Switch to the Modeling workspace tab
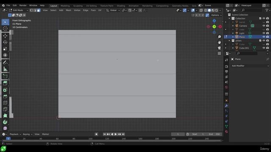Viewport: 271px width, 152px height. click(65, 5)
